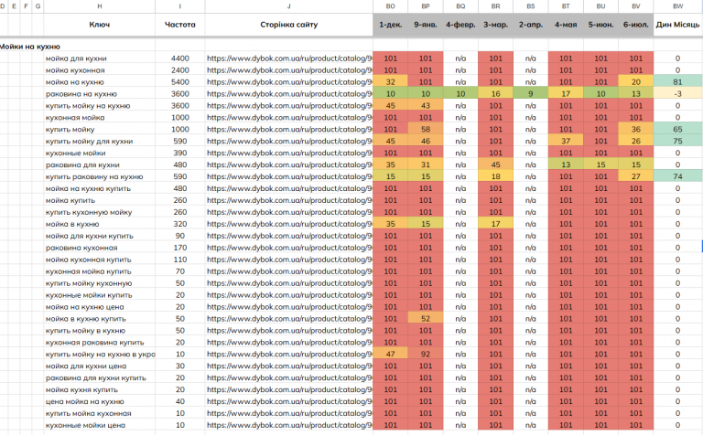The height and width of the screenshot is (435, 703).
Task: Open URL for 'купить мойку' row
Action: coord(289,130)
